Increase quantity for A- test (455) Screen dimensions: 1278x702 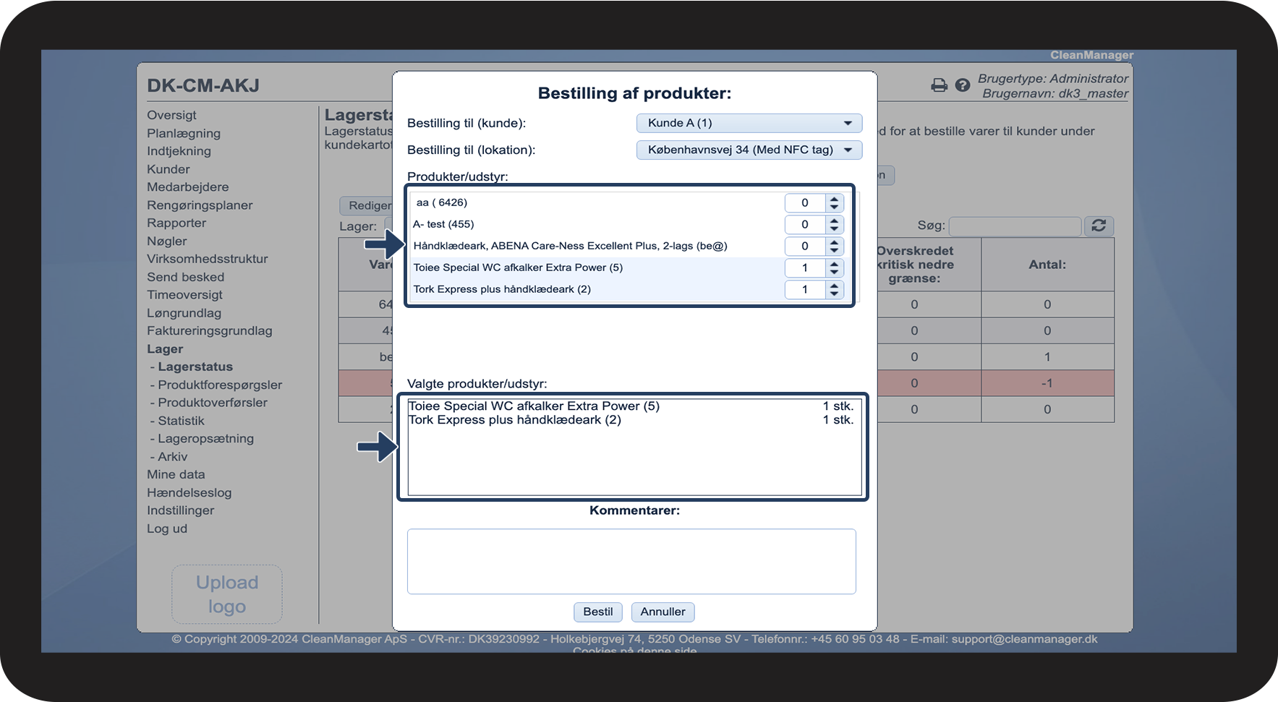[835, 221]
